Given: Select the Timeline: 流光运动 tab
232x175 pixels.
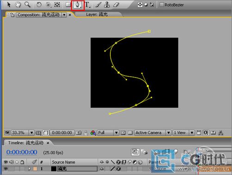Looking at the screenshot, I should tap(26, 143).
